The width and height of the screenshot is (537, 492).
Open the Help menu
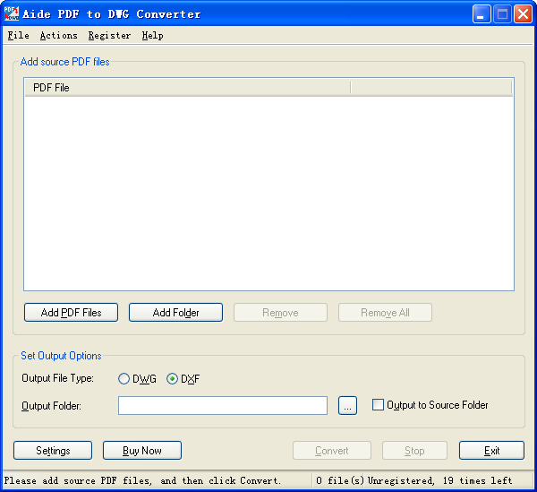point(152,35)
